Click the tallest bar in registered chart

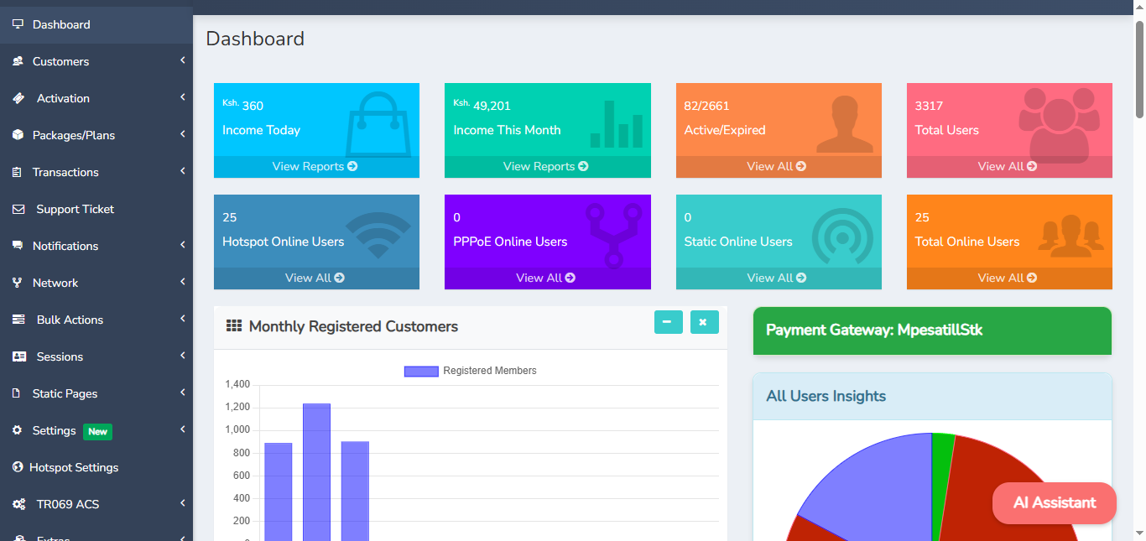point(316,472)
